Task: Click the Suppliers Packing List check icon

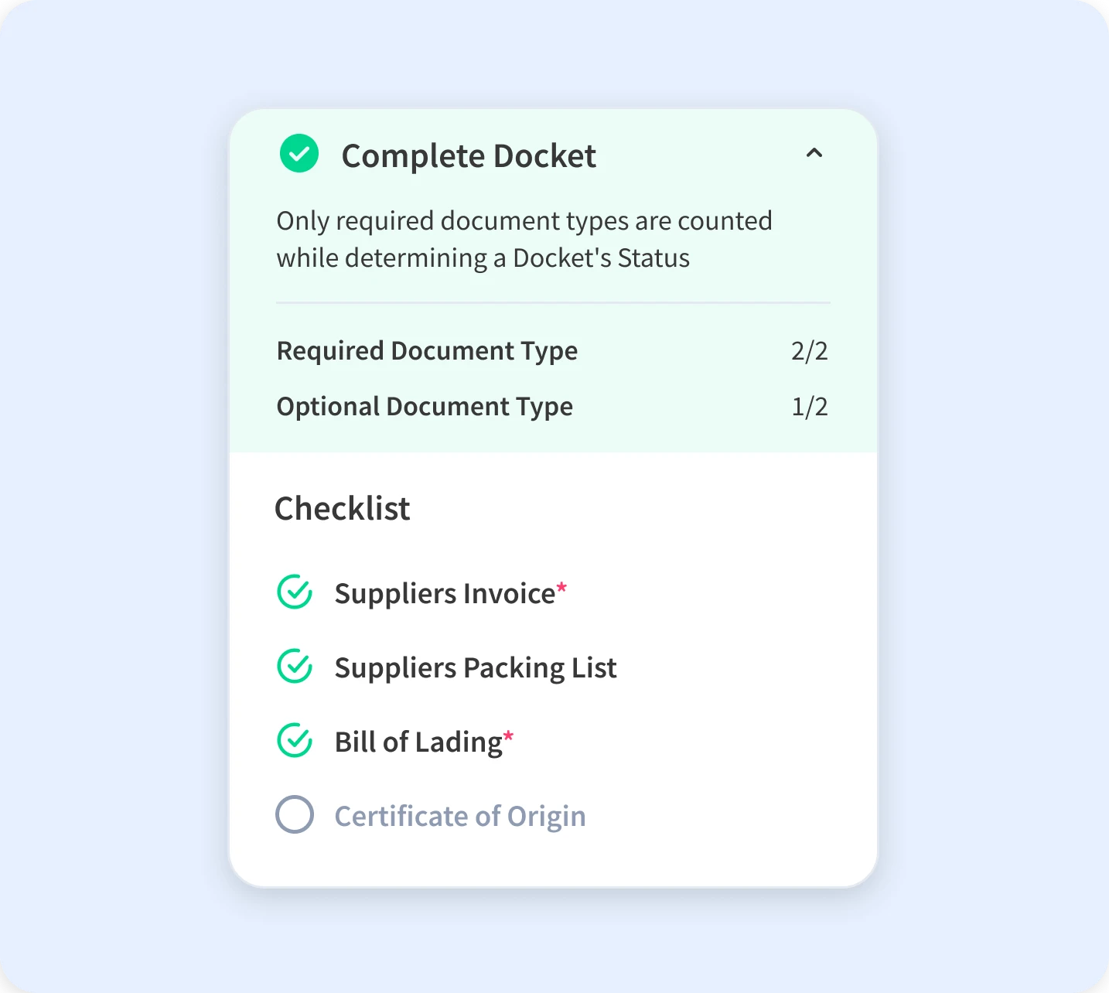Action: pos(294,667)
